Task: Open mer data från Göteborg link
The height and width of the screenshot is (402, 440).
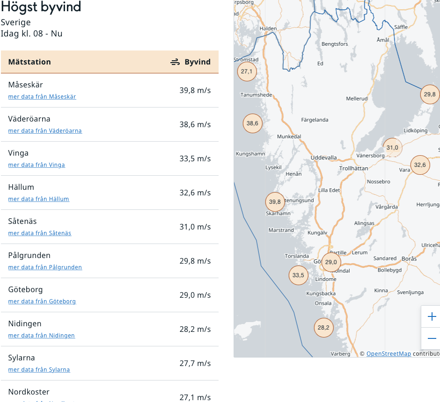Action: pos(42,301)
